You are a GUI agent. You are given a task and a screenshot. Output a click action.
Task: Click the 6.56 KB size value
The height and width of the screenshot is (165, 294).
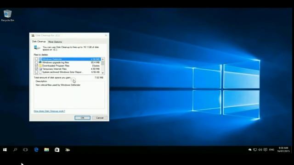pos(95,72)
